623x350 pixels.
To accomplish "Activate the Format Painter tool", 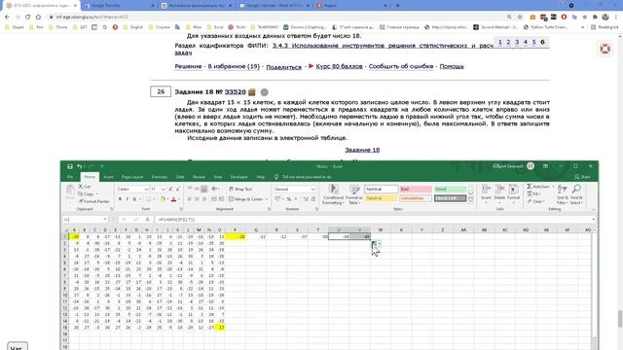I will 93,201.
